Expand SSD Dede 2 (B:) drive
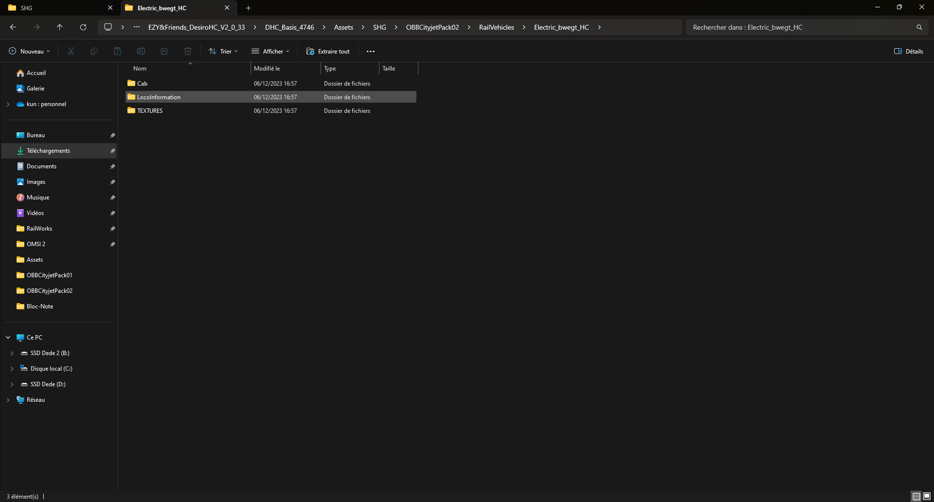 coord(12,353)
